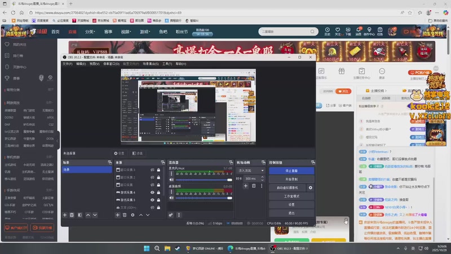This screenshot has width=451, height=254.
Task: Open Douyu history (历史) icon in header
Action: (328, 32)
